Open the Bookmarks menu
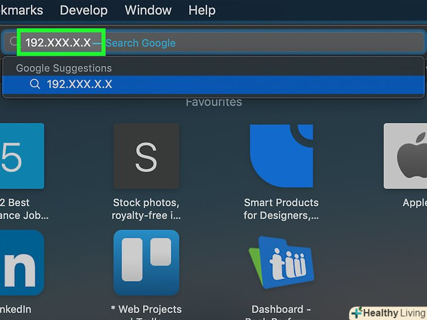This screenshot has height=320, width=427. [21, 11]
